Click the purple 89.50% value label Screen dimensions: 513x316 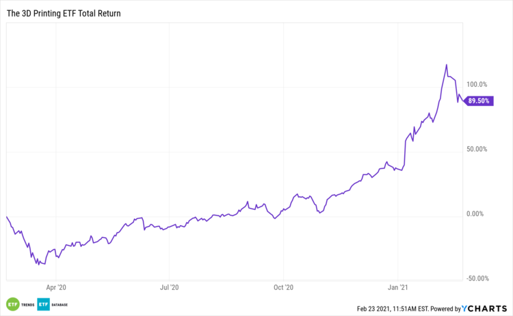click(477, 101)
